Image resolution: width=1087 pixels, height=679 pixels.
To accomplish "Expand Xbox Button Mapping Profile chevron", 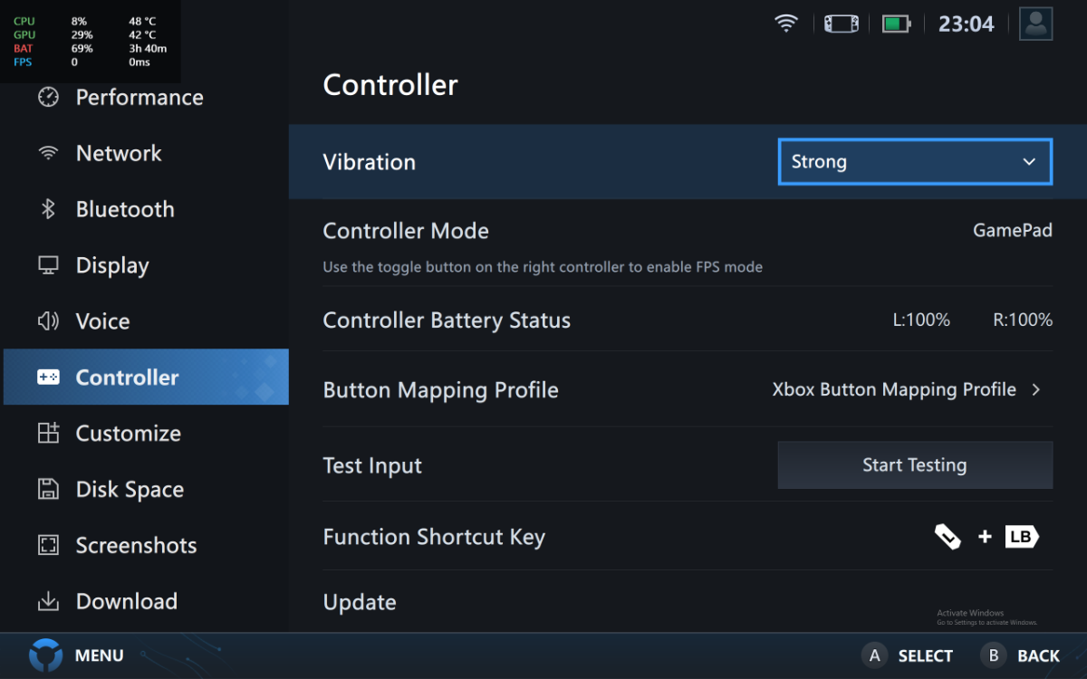I will click(x=1036, y=390).
